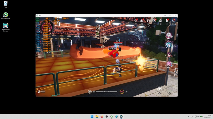Click the IME input mode A indicator
Screen dimensions: 213x119
(192, 117)
